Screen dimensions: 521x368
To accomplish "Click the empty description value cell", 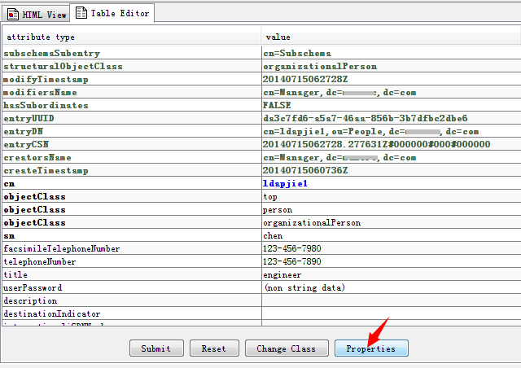I will tap(389, 301).
